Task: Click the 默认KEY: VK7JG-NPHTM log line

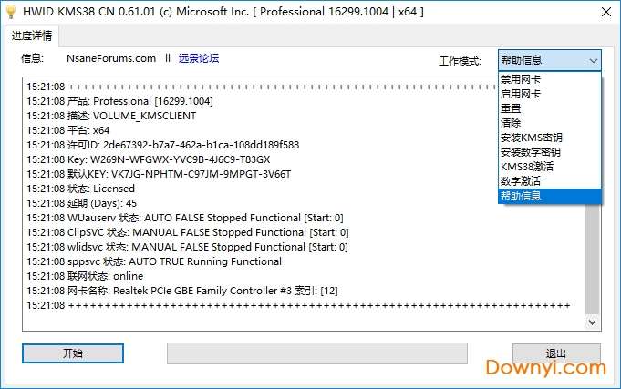Action: [159, 174]
